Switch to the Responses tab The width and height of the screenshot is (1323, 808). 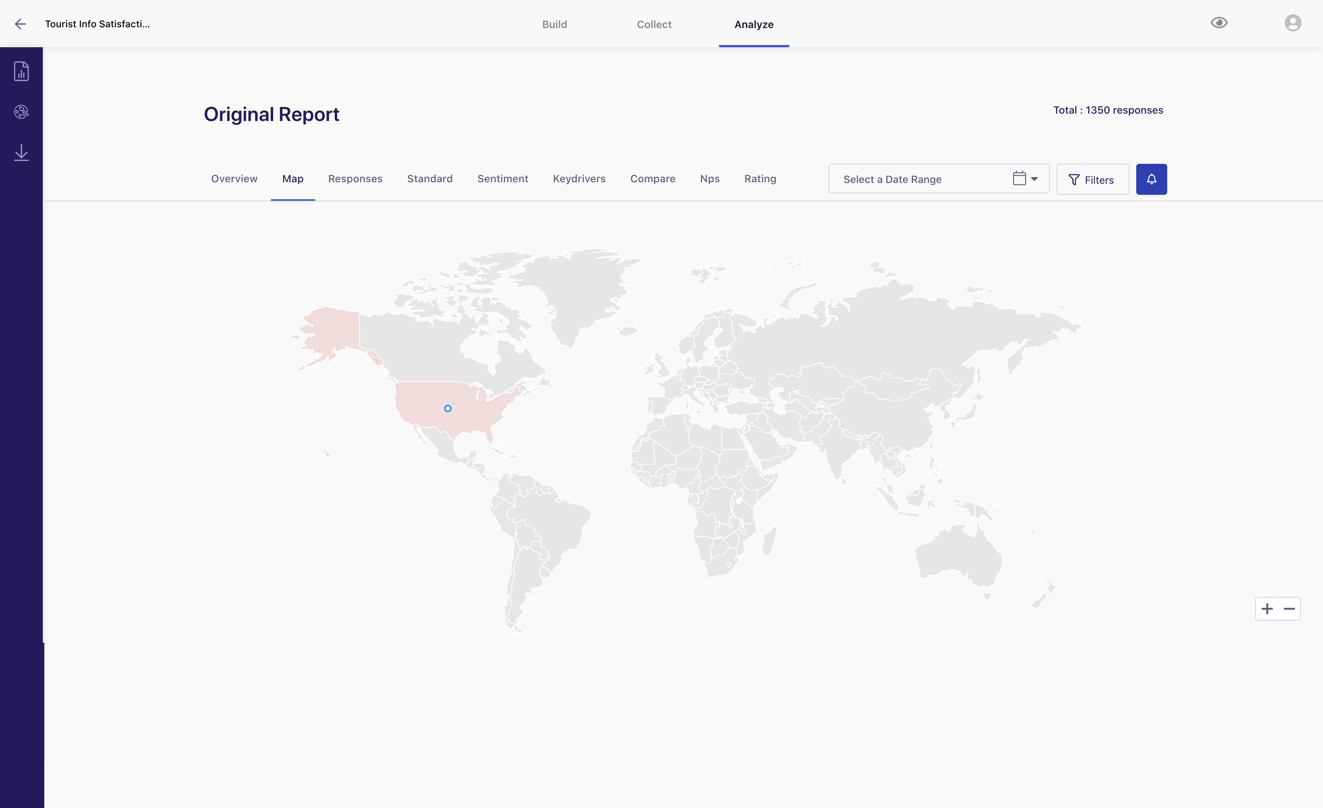tap(355, 179)
